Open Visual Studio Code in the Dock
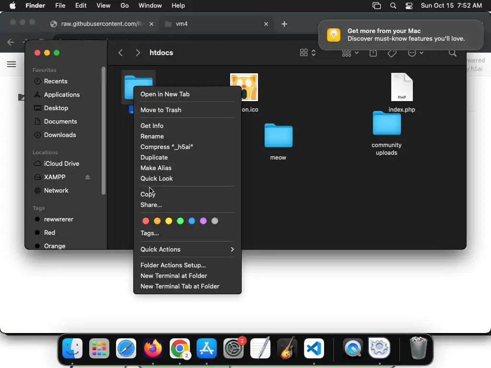491x368 pixels. click(314, 348)
